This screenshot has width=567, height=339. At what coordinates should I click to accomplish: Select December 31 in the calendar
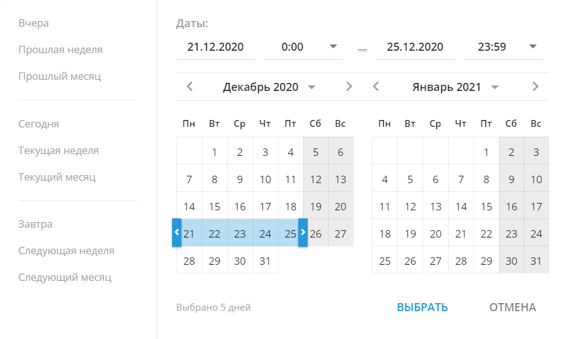click(x=266, y=260)
